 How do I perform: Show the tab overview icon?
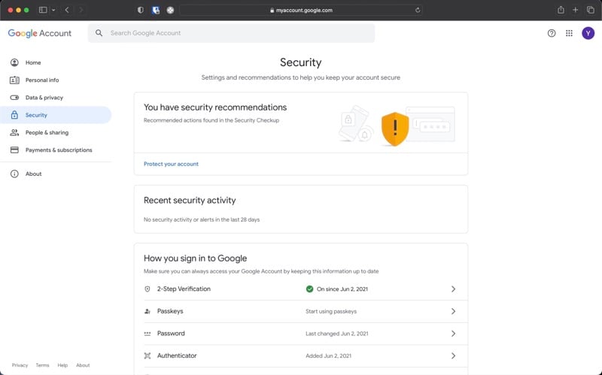(591, 10)
